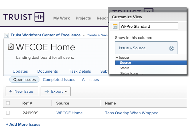Viewport: 191px width, 132px height.
Task: Open the My Work menu
Action: [x=62, y=18]
